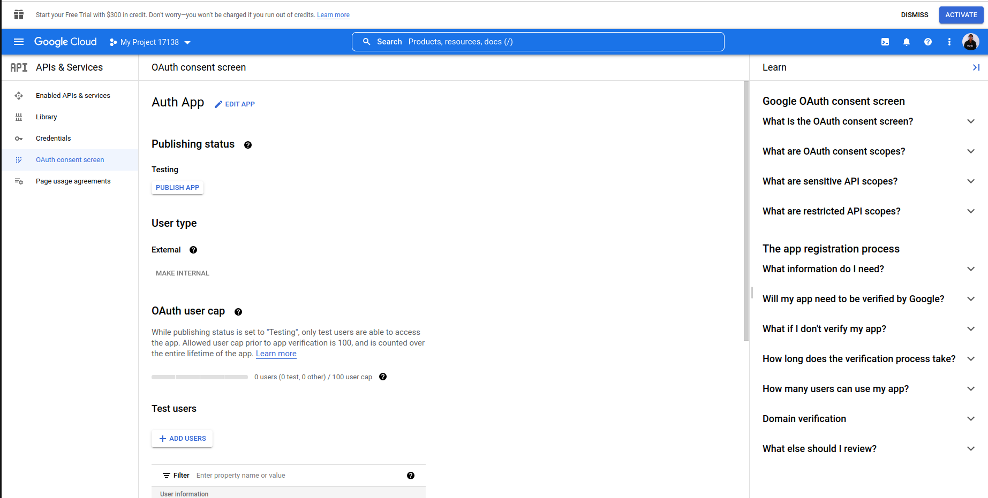Image resolution: width=988 pixels, height=498 pixels.
Task: Expand What are sensitive API scopes?
Action: coord(869,181)
